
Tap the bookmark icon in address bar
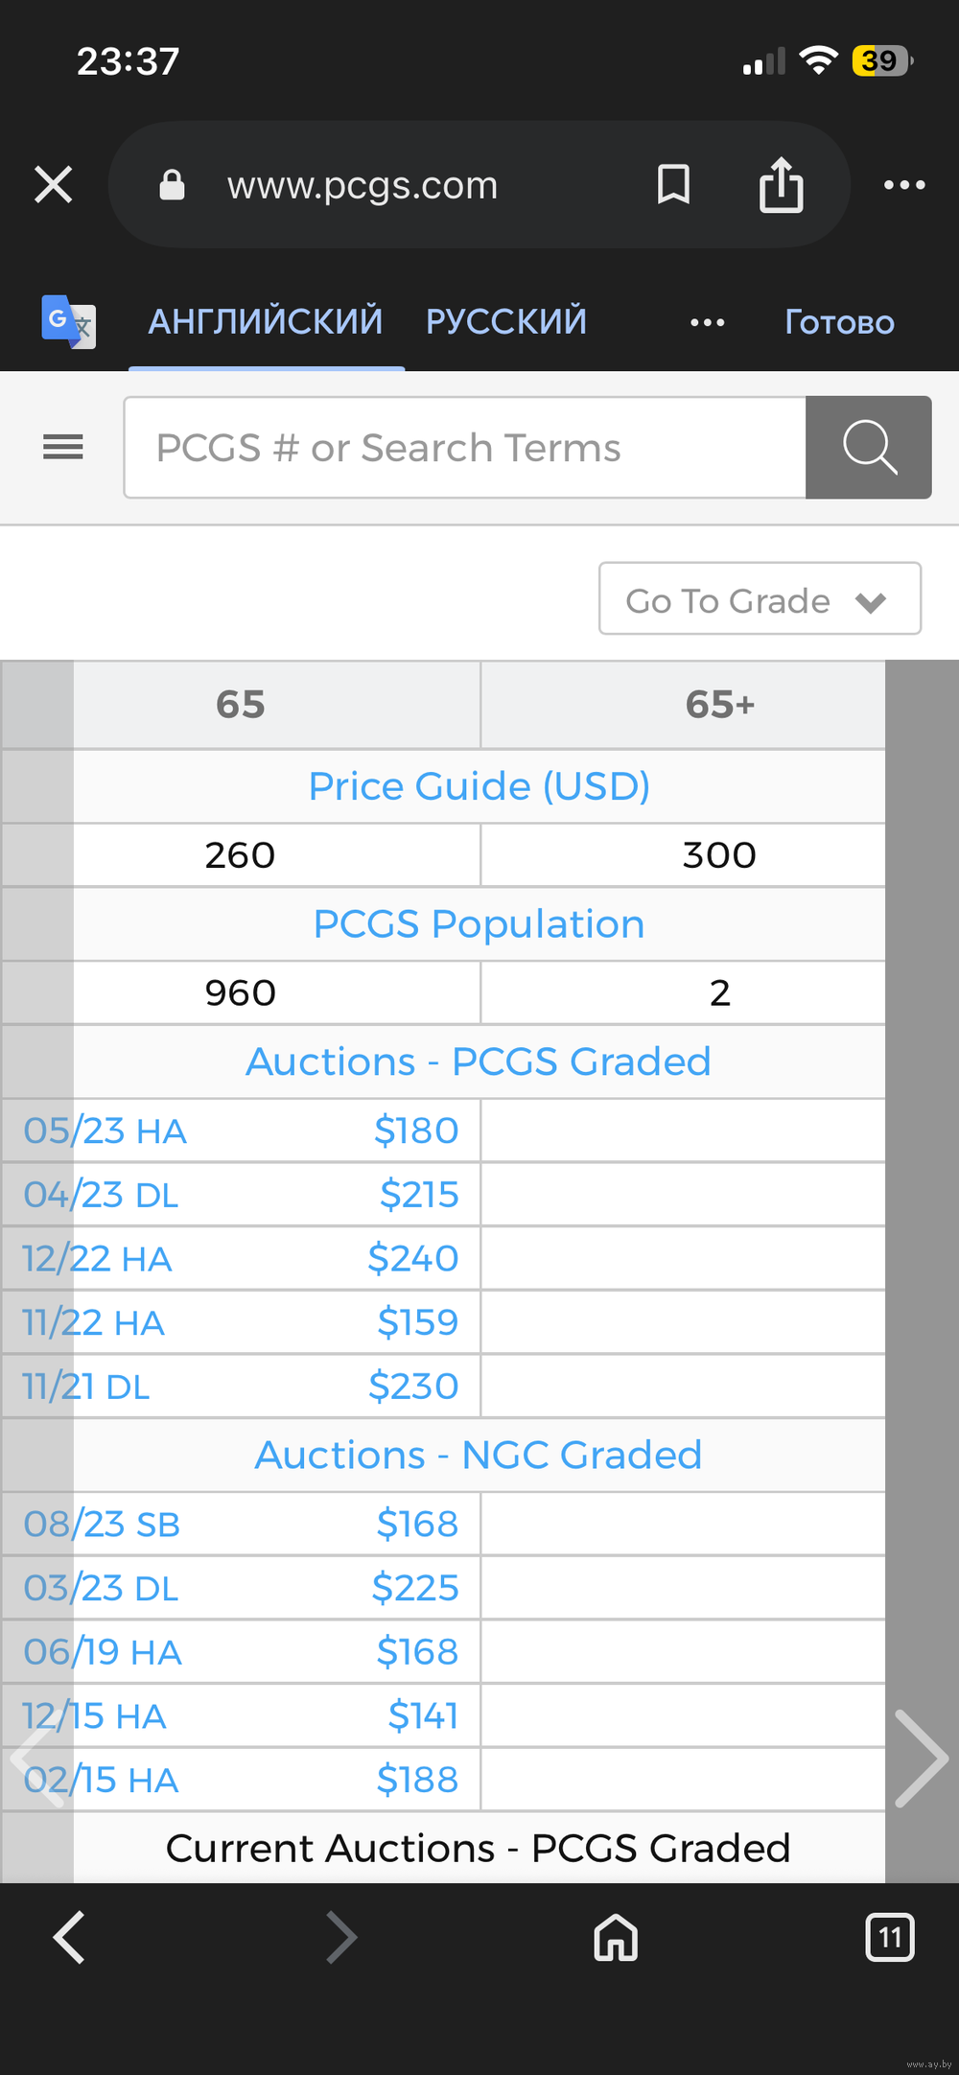pos(673,184)
